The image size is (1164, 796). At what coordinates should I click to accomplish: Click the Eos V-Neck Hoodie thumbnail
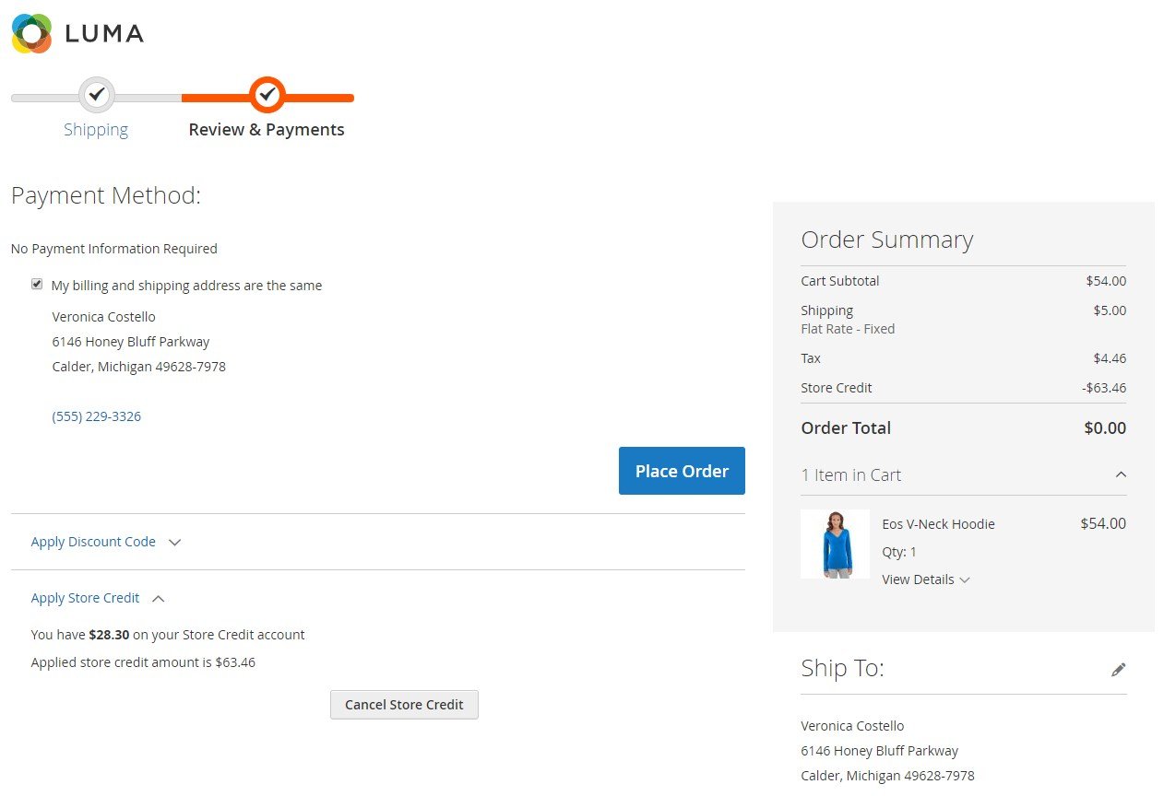point(835,544)
